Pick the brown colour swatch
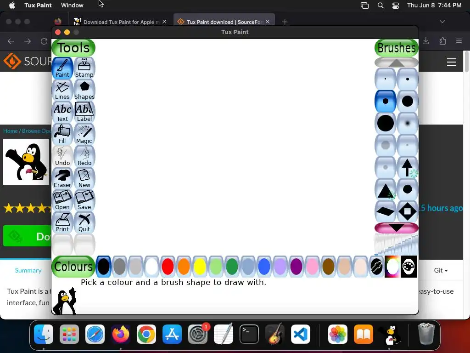470x353 pixels. coord(328,267)
